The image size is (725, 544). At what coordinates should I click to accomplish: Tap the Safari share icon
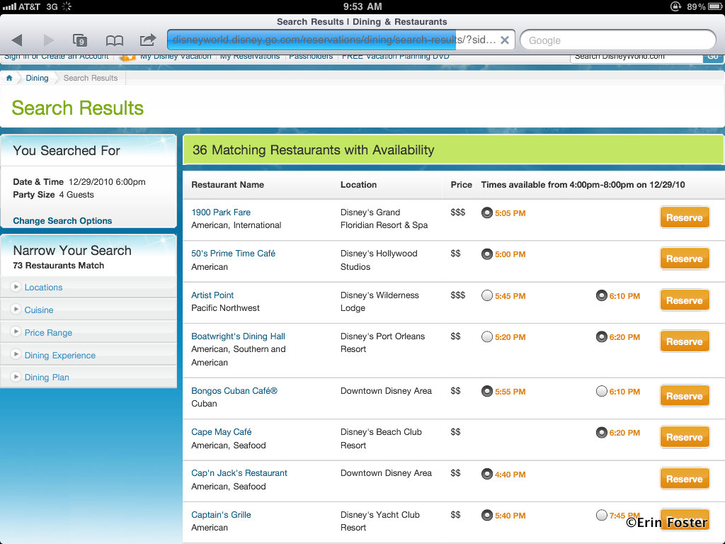point(147,40)
